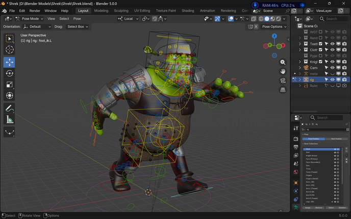
Task: Hide the rig object in viewport
Action: (x=333, y=79)
